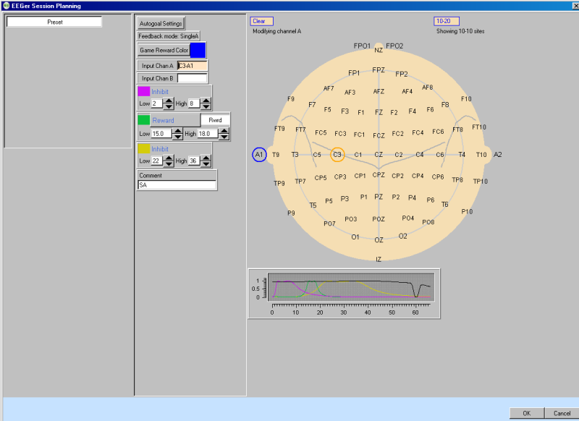Choose the PZ electrode site

[x=379, y=197]
